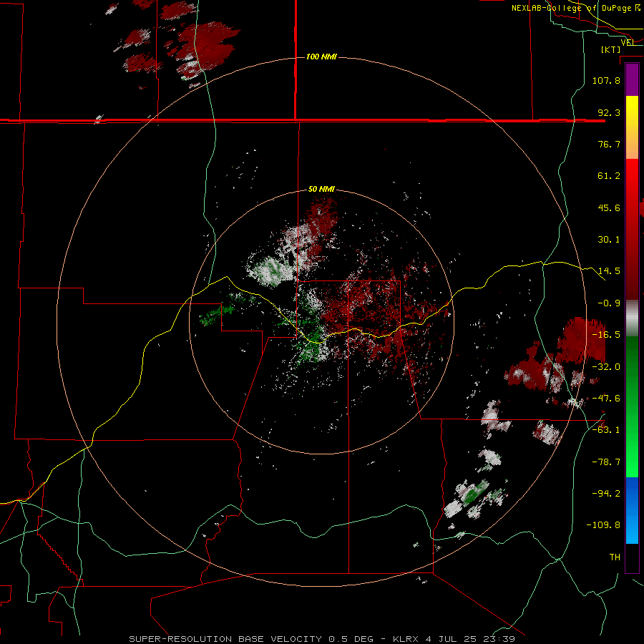The width and height of the screenshot is (644, 644).
Task: Select the -109.8 scale value
Action: tap(603, 525)
